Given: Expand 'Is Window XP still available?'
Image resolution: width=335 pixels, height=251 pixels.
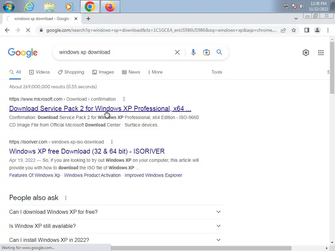Looking at the screenshot, I should click(x=116, y=226).
